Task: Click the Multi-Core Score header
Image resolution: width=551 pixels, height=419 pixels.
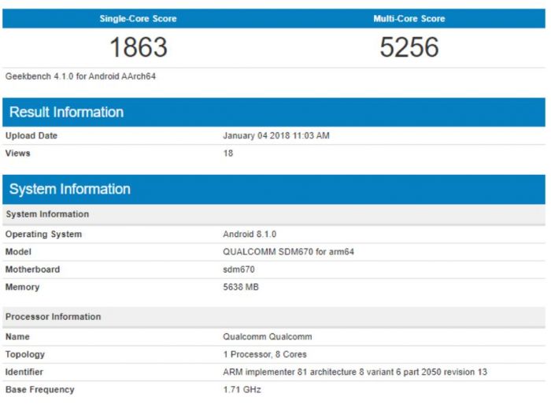Action: tap(409, 18)
